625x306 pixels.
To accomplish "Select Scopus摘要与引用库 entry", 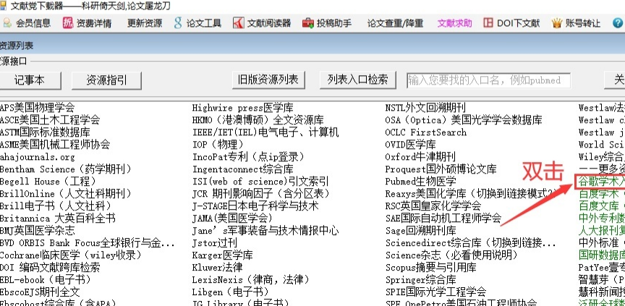I will coord(431,268).
